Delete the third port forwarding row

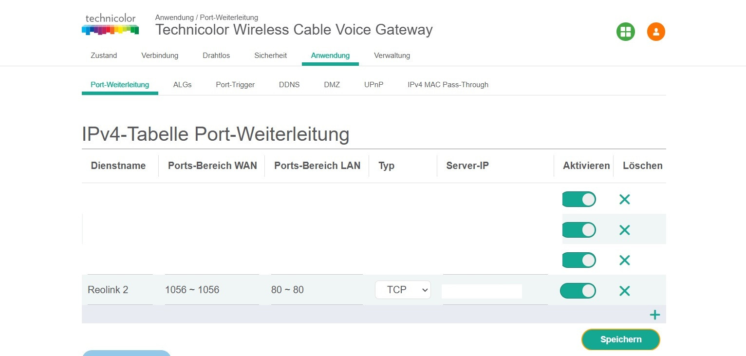(x=624, y=260)
